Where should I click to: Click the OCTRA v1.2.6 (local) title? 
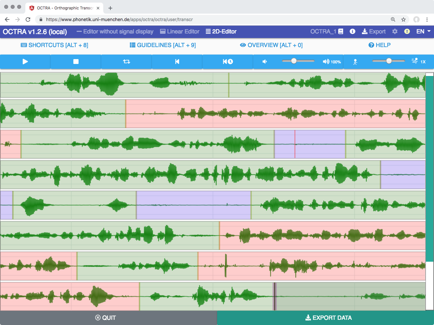(x=35, y=31)
